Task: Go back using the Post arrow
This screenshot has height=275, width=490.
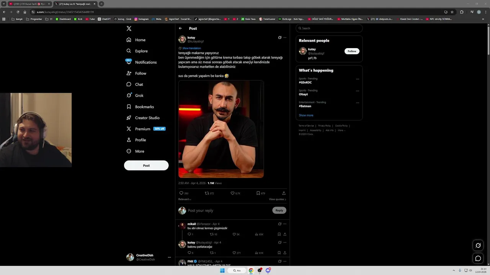Action: point(180,28)
